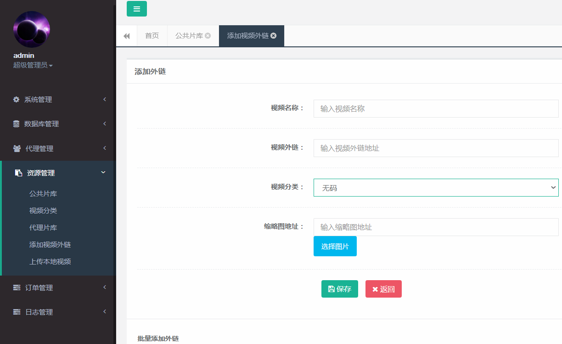The width and height of the screenshot is (562, 344).
Task: Click the gear icon next to 系统管理
Action: pos(16,99)
